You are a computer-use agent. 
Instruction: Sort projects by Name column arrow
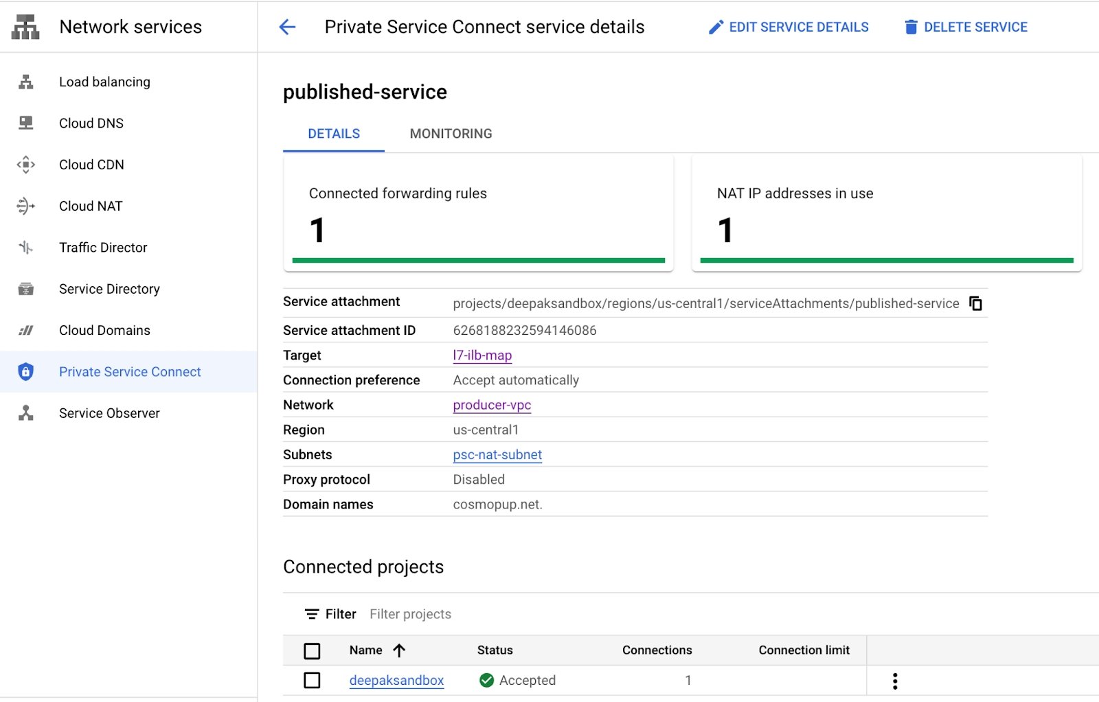coord(399,651)
